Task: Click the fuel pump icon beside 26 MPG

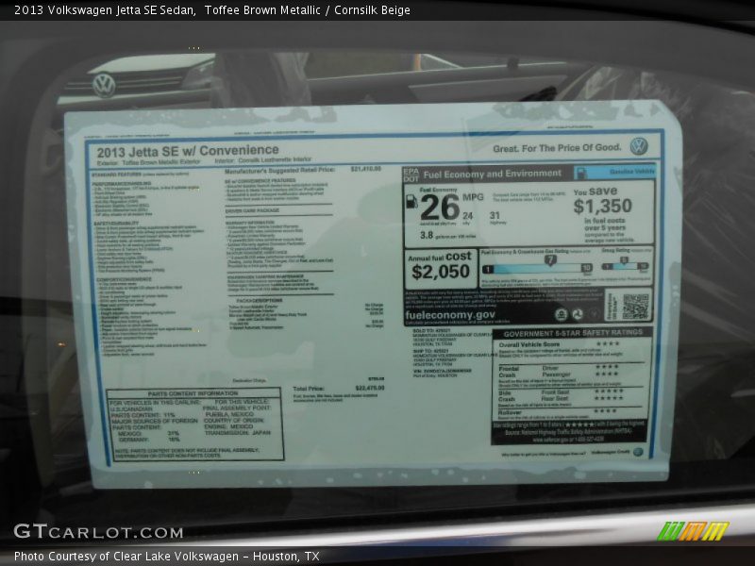Action: 411,199
